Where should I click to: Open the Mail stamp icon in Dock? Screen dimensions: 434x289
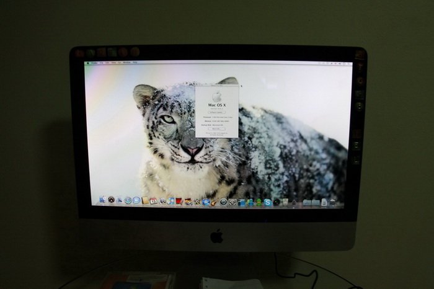tap(120, 200)
